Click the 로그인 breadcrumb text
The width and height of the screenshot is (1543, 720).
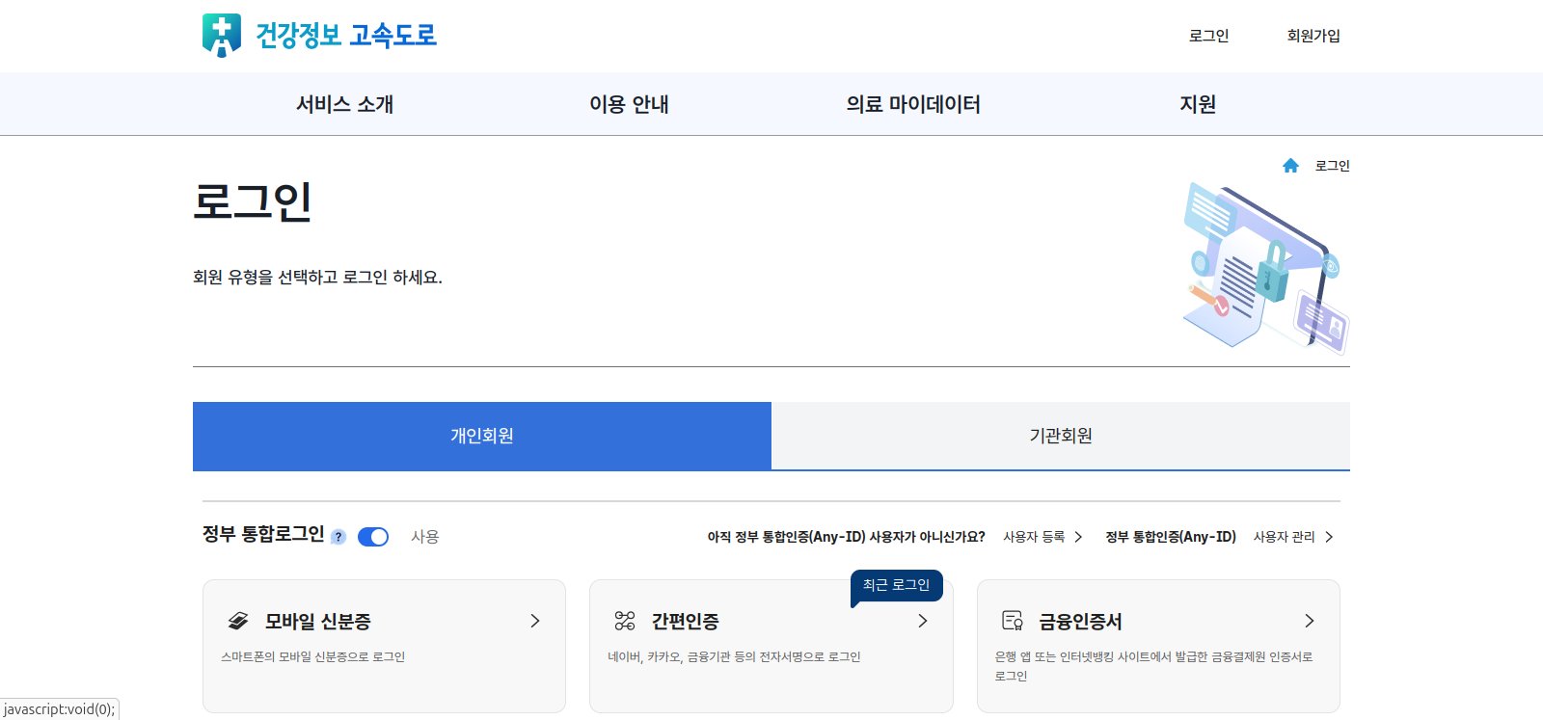point(1333,166)
